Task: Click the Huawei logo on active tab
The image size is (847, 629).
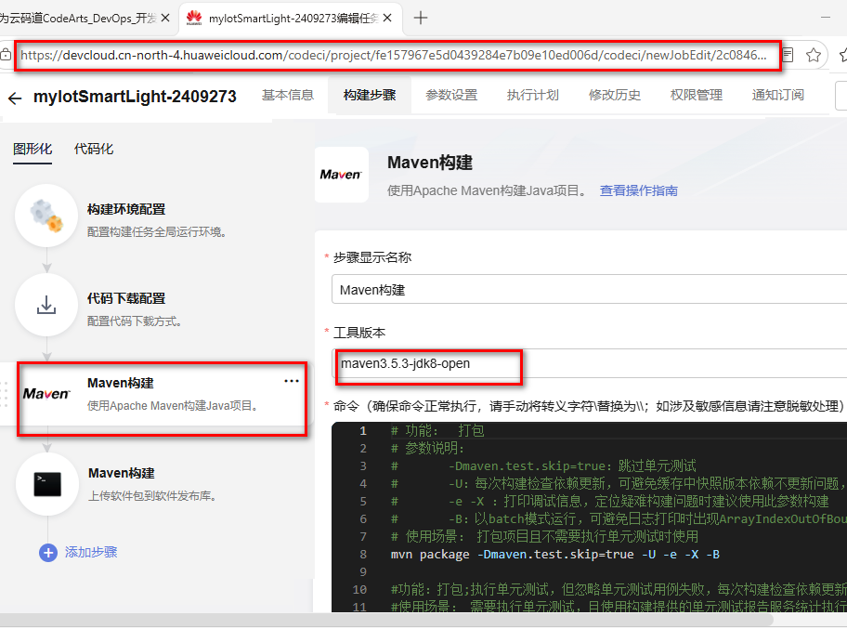Action: click(194, 18)
